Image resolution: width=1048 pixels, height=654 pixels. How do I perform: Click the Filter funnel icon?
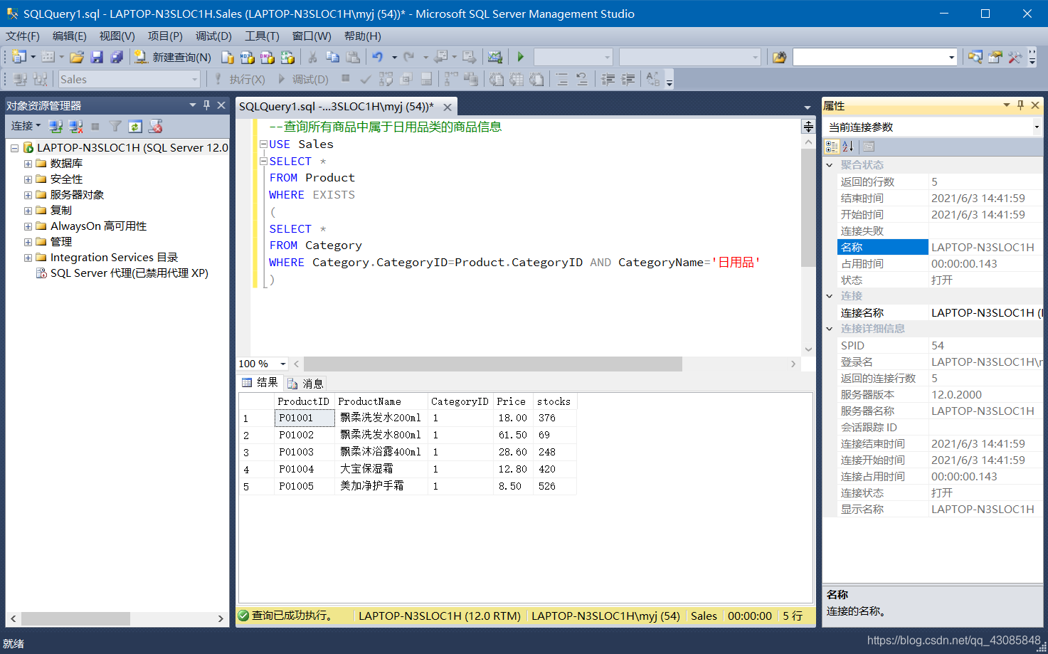(x=115, y=126)
